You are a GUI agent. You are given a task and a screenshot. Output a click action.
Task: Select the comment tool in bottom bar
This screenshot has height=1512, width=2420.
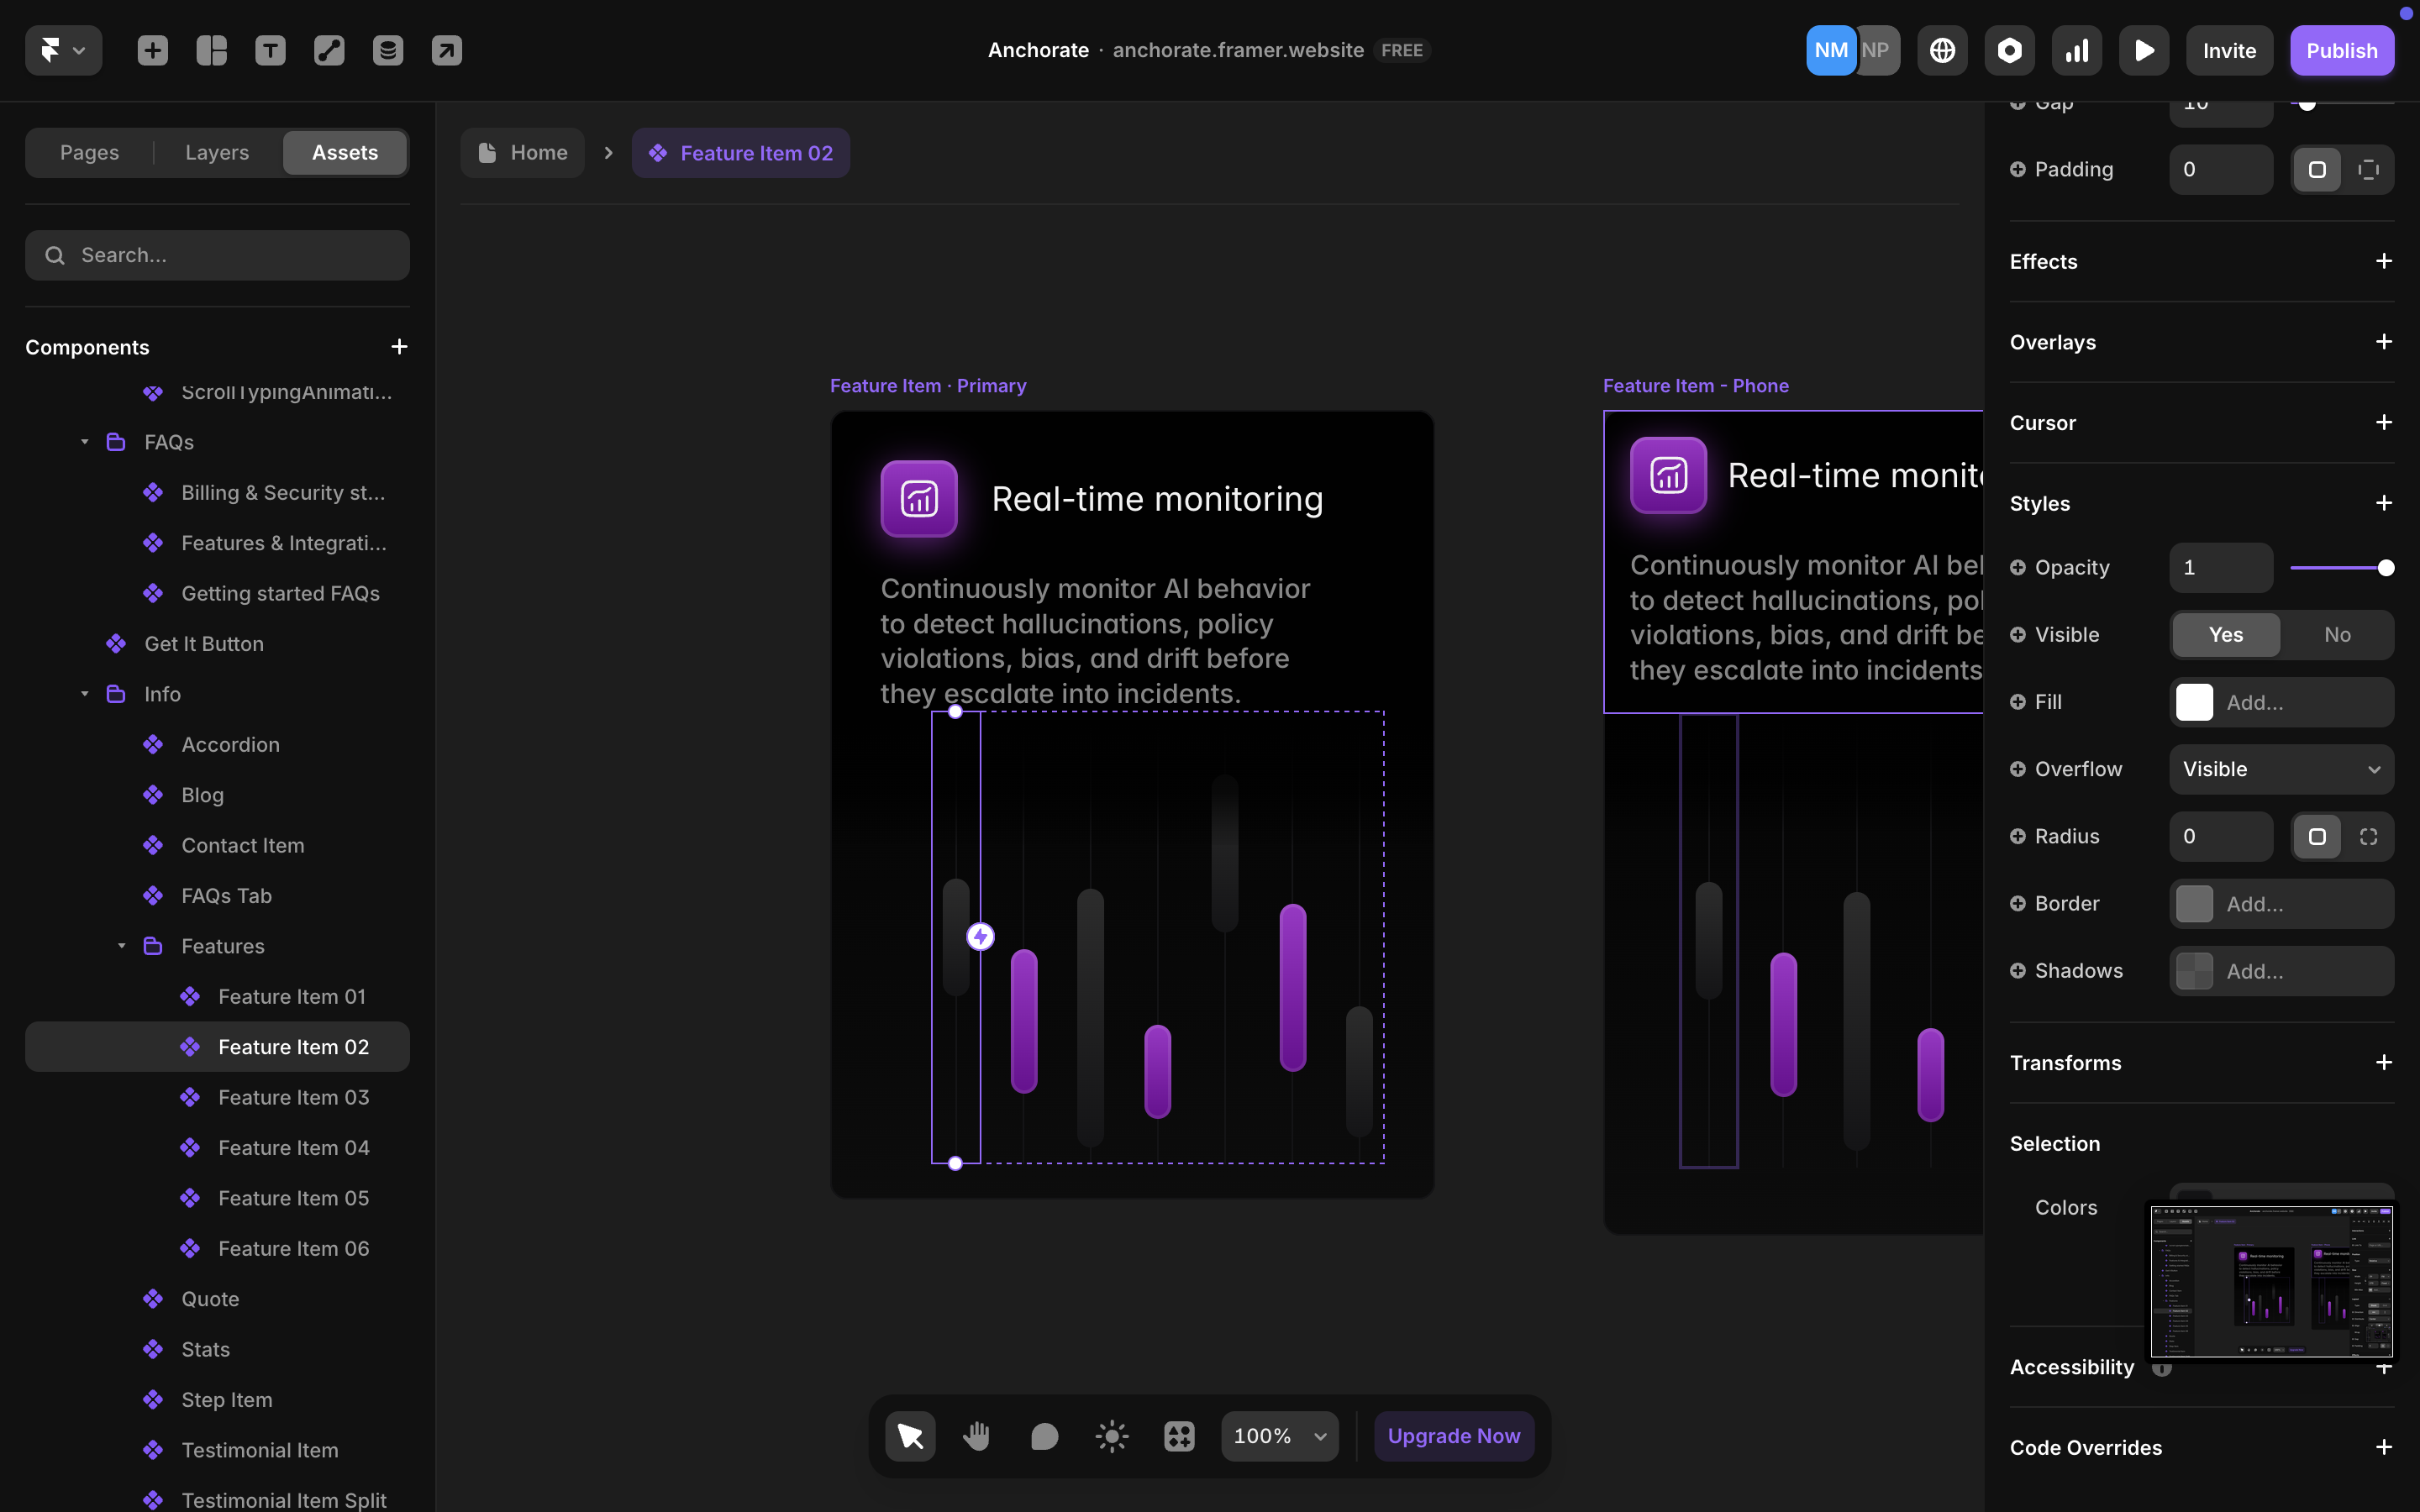pyautogui.click(x=1044, y=1436)
